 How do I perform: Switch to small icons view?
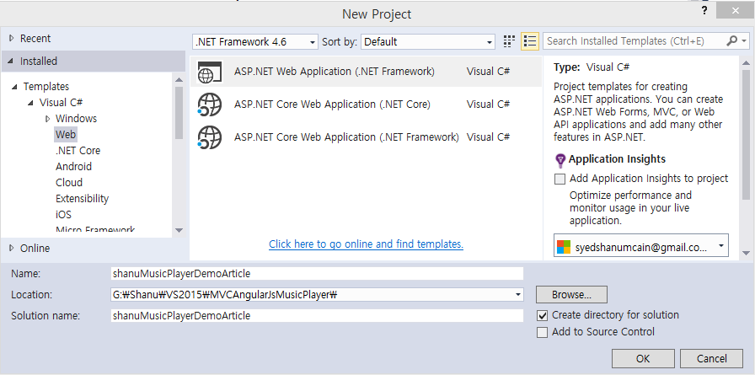(x=508, y=41)
